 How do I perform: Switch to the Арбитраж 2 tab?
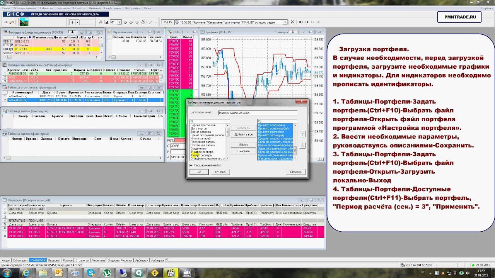point(159,260)
